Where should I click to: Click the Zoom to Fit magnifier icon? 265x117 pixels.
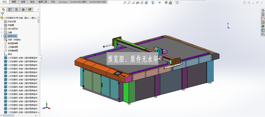tap(125, 3)
